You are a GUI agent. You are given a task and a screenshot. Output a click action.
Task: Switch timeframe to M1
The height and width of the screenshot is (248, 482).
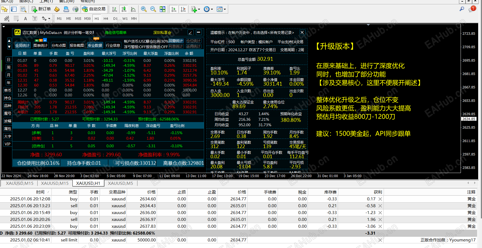pos(59,19)
